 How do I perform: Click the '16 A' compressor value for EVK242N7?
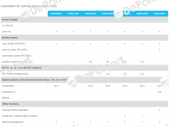point(160,86)
